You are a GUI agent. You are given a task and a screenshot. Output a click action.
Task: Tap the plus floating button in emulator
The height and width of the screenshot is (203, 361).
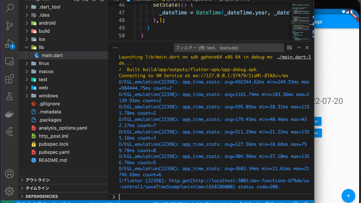348,196
